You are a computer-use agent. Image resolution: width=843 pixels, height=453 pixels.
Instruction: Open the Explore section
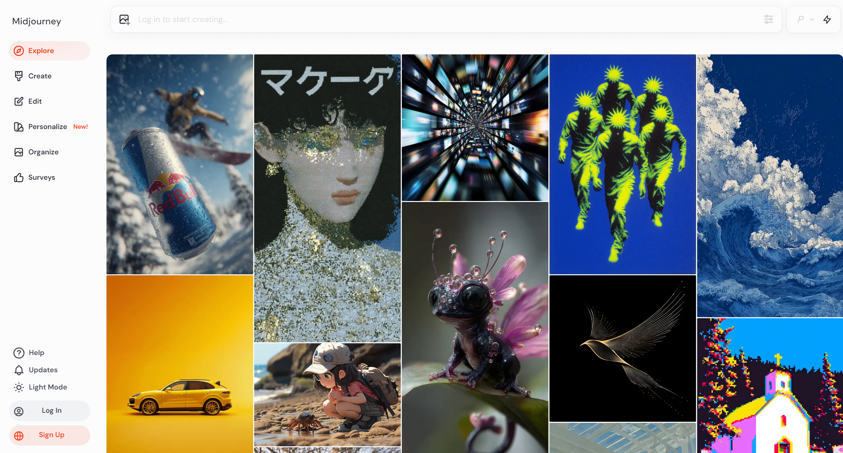pos(50,51)
